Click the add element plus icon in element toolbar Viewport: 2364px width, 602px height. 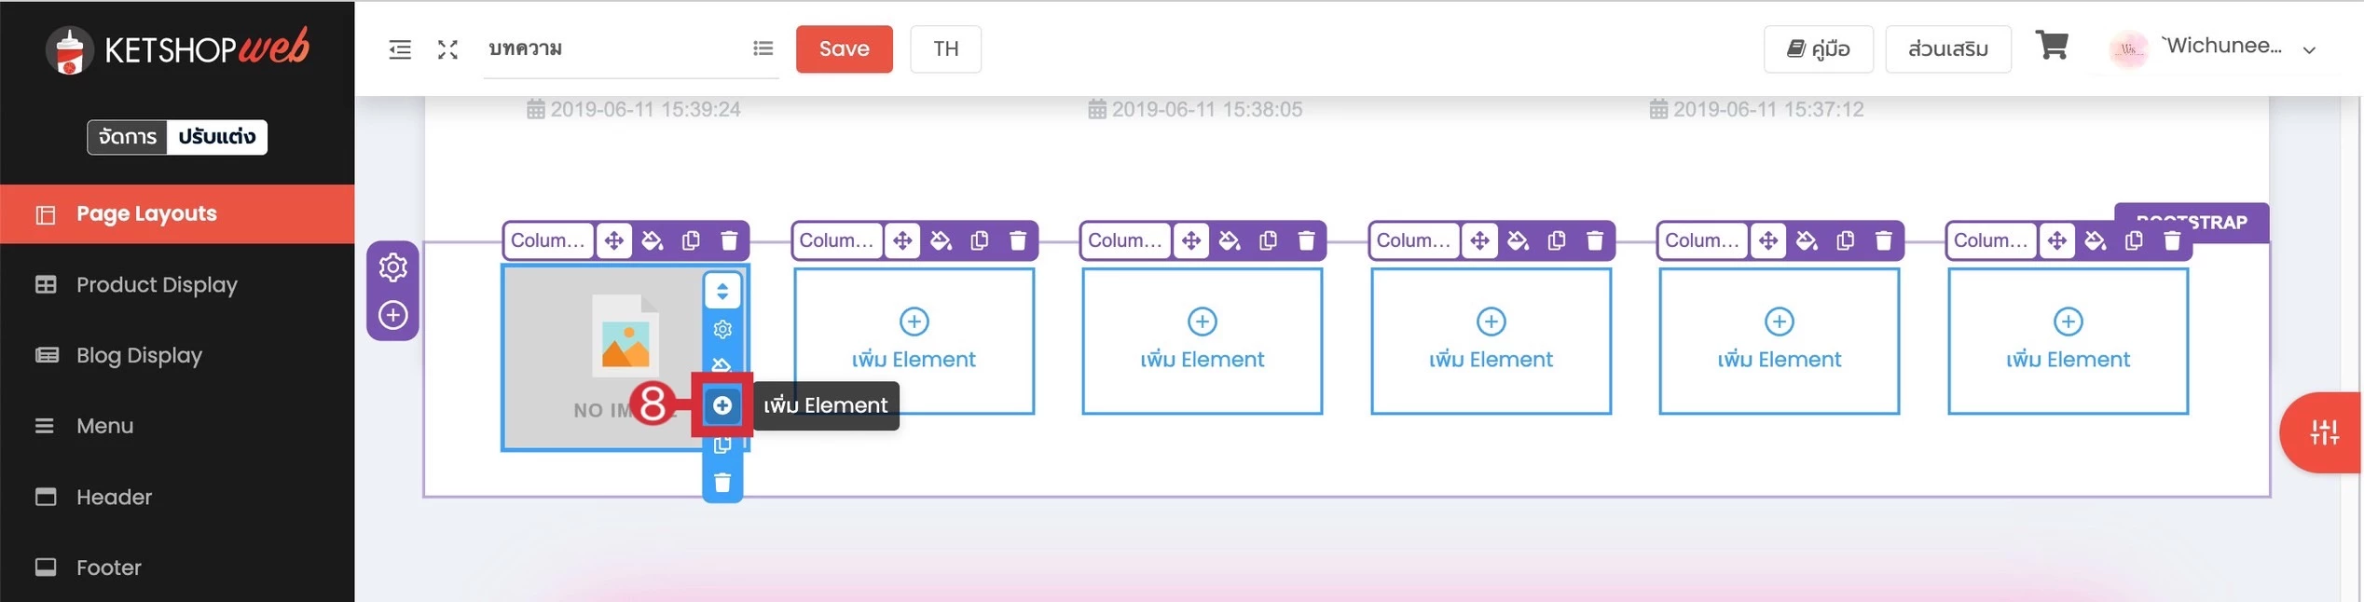coord(722,405)
